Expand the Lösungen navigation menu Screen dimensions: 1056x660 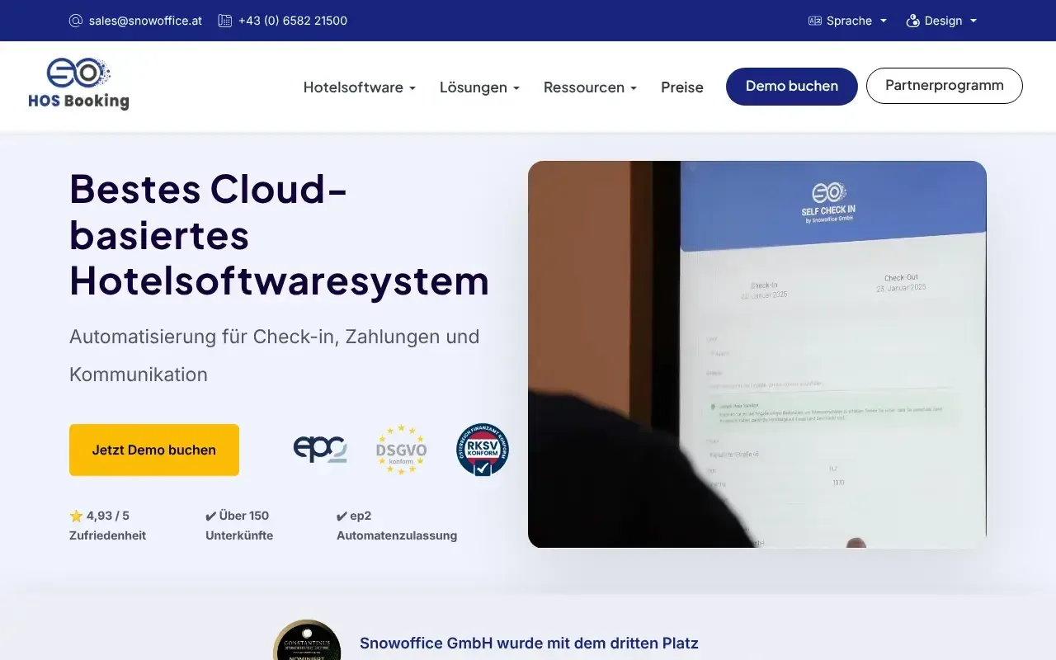pyautogui.click(x=479, y=87)
